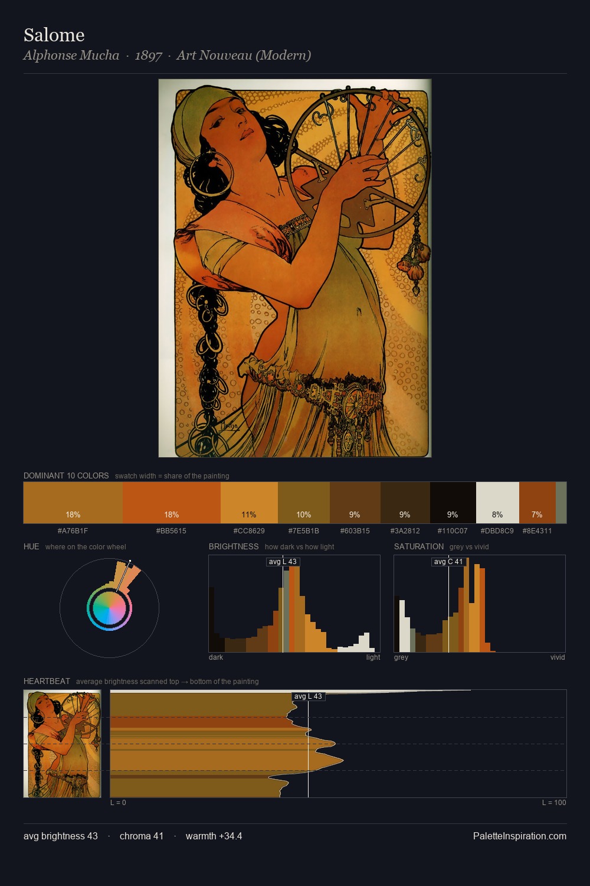Viewport: 590px width, 886px height.
Task: Click the small Salome thumbnail in Heartbeat
Action: click(62, 744)
